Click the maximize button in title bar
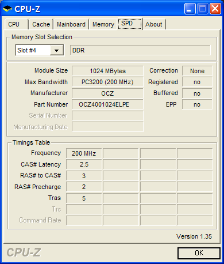Screen dimensions: 224x264 [202, 9]
